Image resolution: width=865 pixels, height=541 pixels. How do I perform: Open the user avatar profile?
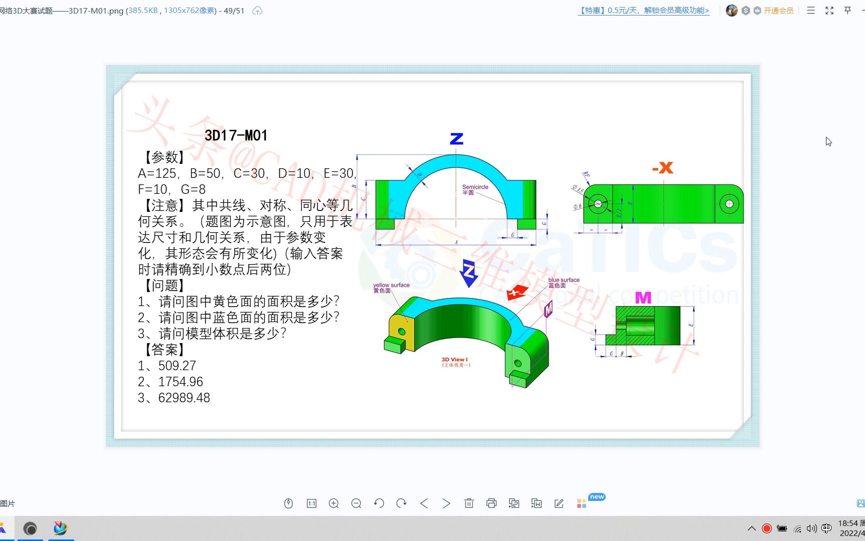[732, 11]
